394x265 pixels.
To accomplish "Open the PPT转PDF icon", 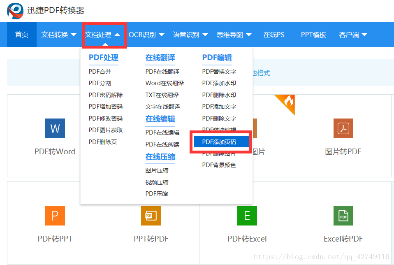I will point(151,216).
